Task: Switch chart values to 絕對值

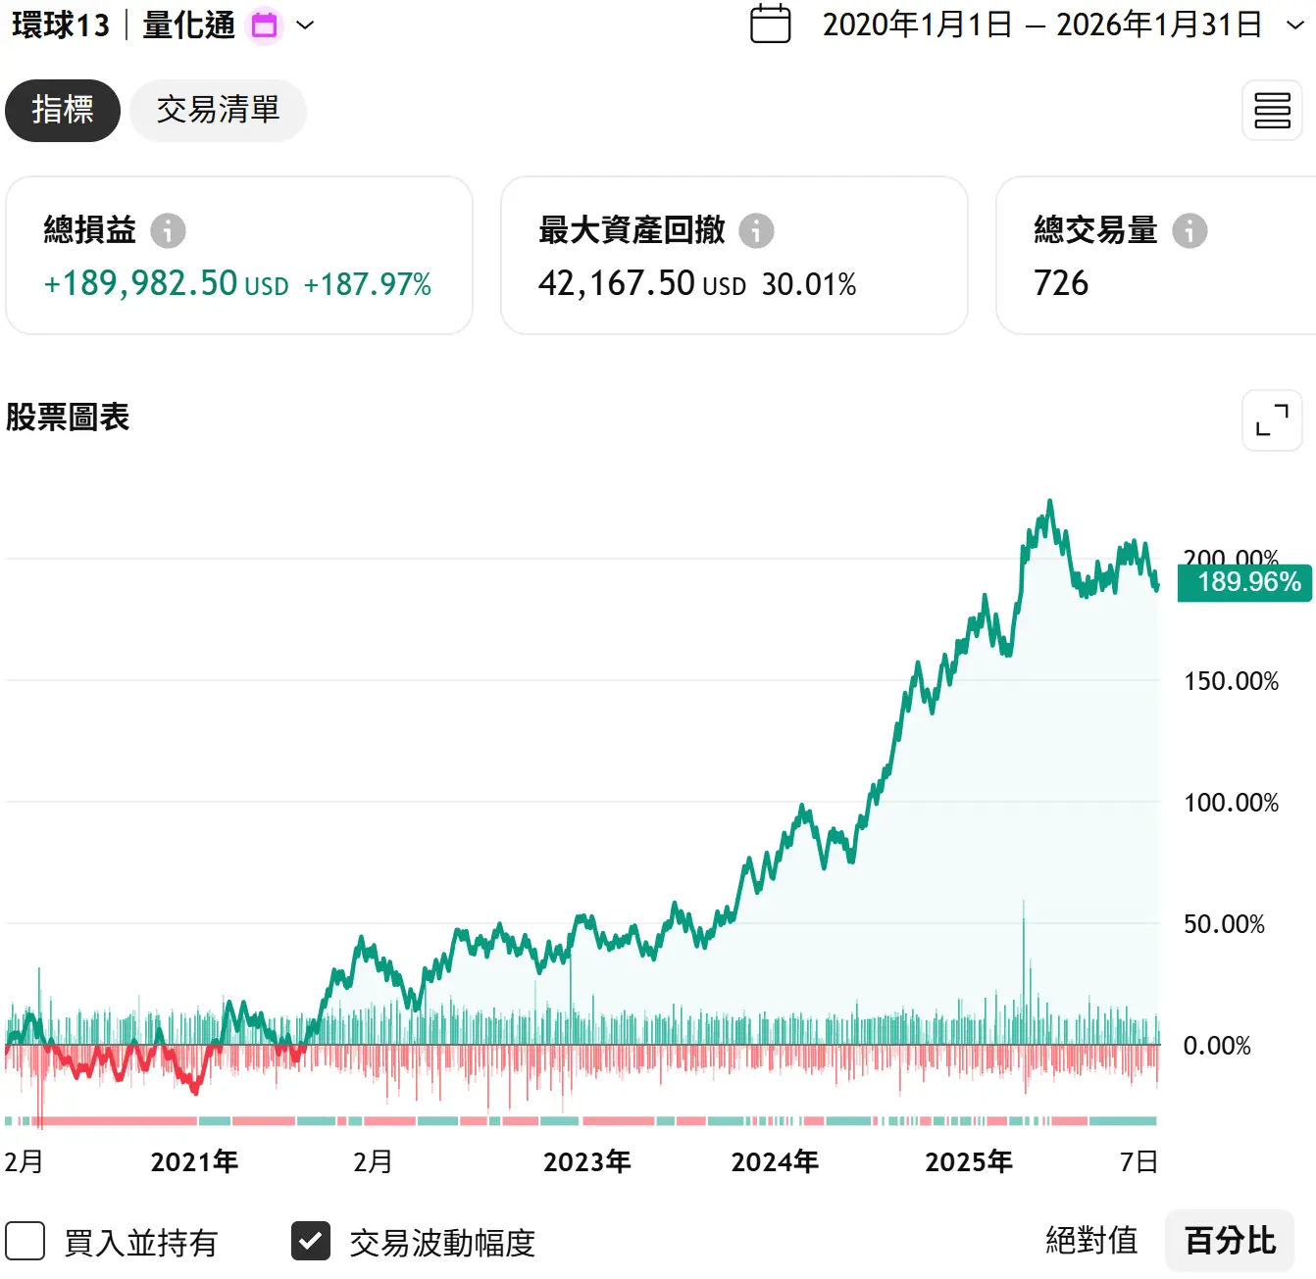Action: tap(1091, 1241)
